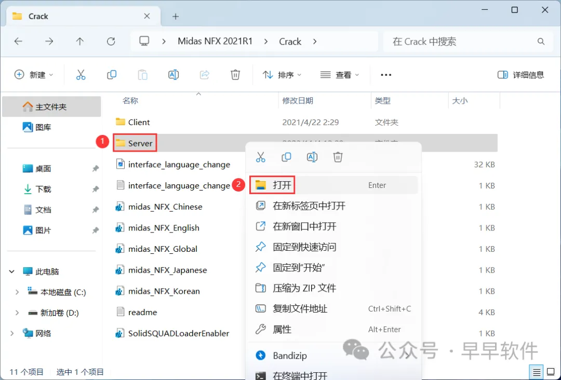Screen dimensions: 561x380
Task: Navigate up one folder level
Action: pos(80,42)
